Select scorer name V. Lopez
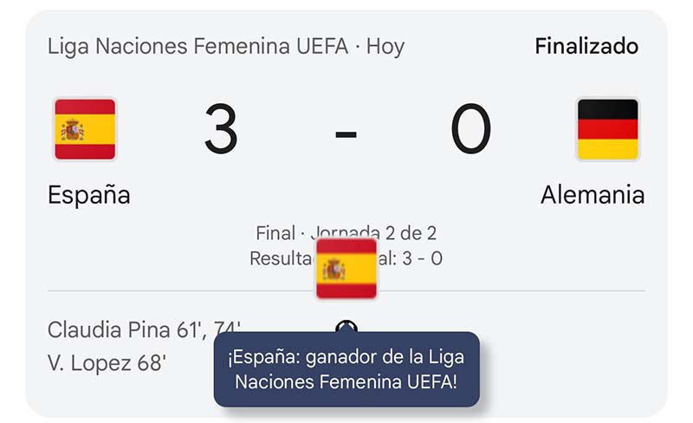 point(89,362)
